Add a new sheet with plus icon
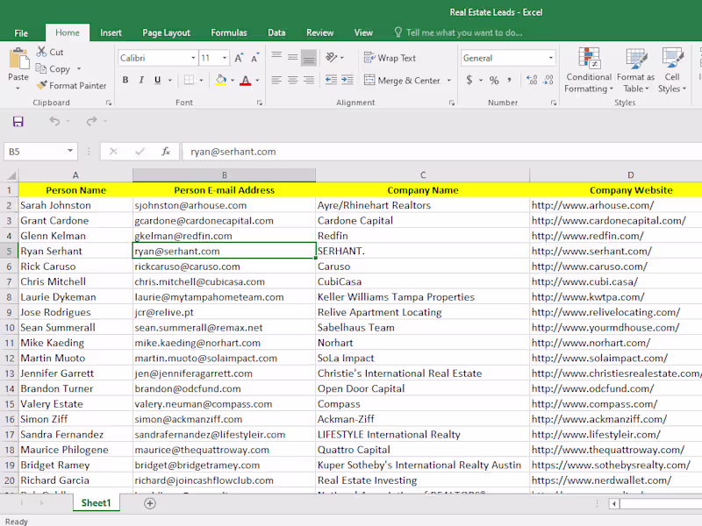This screenshot has width=702, height=526. coord(150,503)
